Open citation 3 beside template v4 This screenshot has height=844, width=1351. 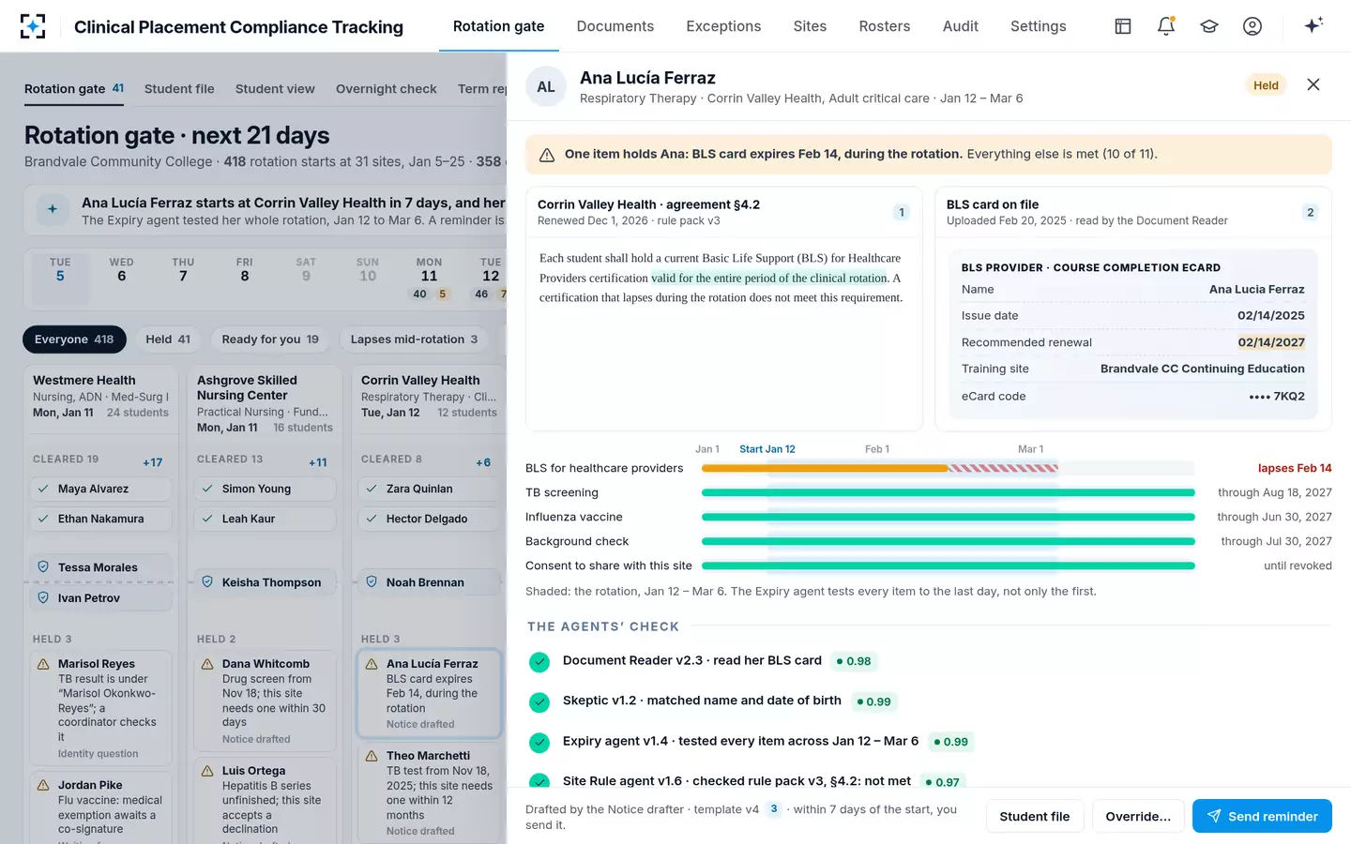point(774,808)
